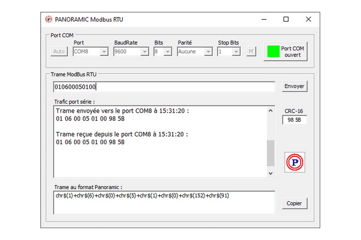Close the PANORAMIC Modbus RTU window
This screenshot has width=361, height=240.
309,19
